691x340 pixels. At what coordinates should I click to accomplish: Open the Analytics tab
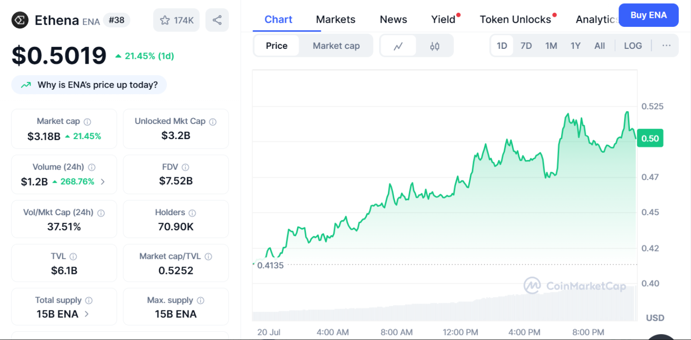[x=597, y=19]
